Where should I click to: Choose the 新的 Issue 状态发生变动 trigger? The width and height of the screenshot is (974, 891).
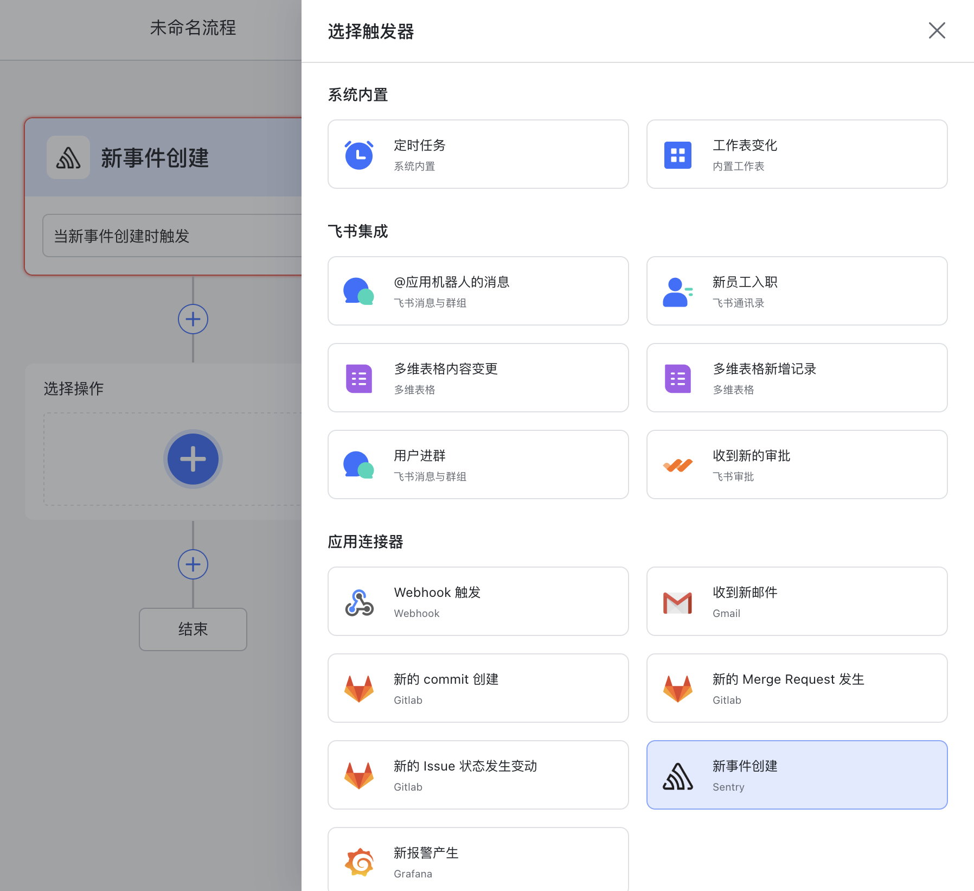pos(477,775)
